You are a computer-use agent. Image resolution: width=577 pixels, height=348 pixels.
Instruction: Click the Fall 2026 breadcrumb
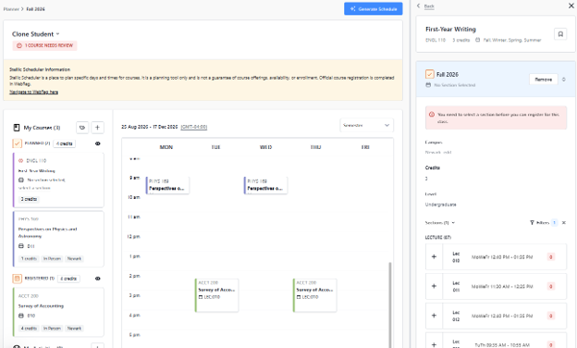tap(35, 9)
